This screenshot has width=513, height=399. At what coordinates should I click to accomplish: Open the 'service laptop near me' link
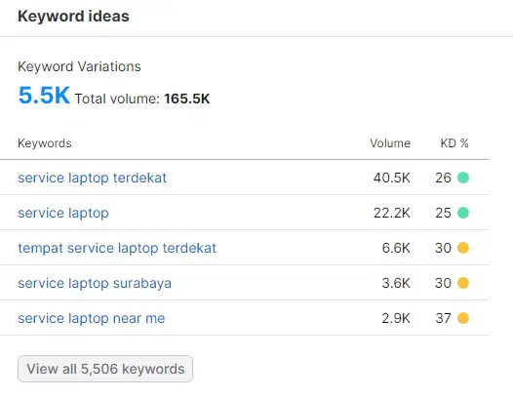(92, 318)
